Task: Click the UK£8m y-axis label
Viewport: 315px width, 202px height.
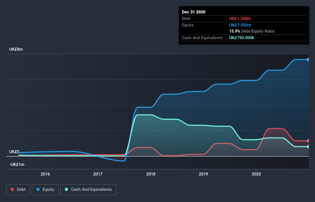Action: pyautogui.click(x=16, y=49)
